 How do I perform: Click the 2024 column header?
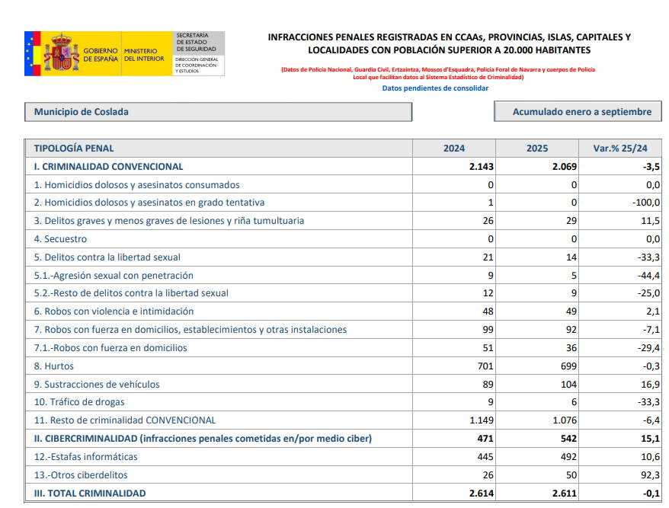click(x=453, y=149)
